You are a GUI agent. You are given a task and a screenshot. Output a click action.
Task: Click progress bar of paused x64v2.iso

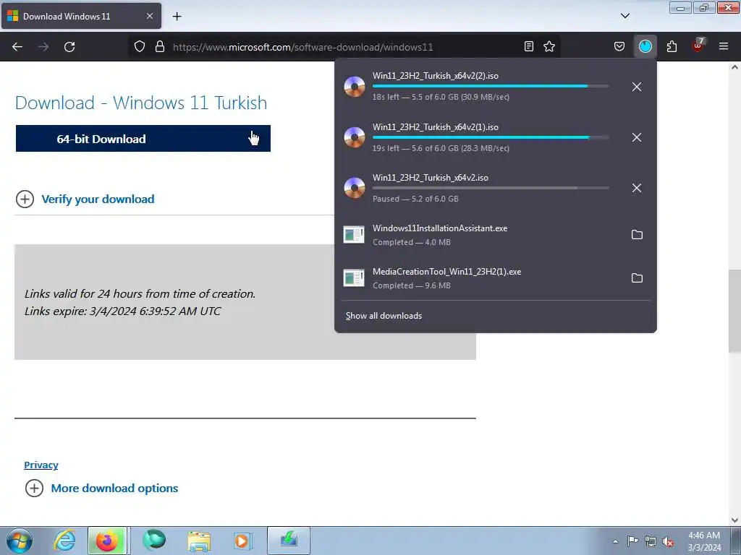click(491, 188)
